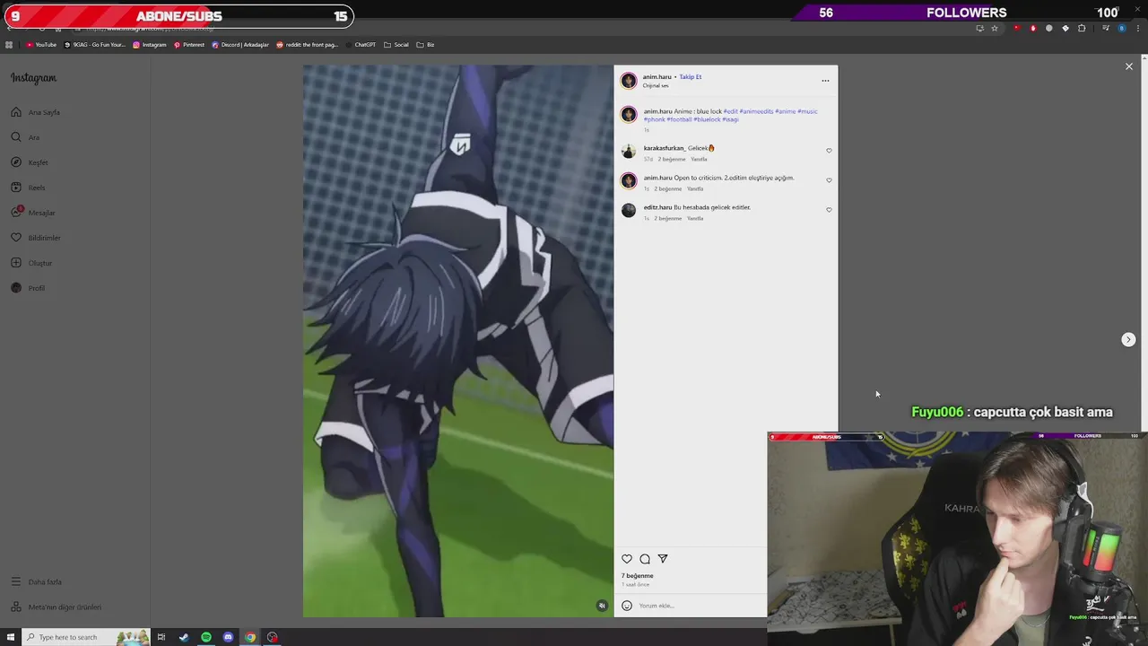
Task: Open the #football hashtag link
Action: [x=679, y=119]
